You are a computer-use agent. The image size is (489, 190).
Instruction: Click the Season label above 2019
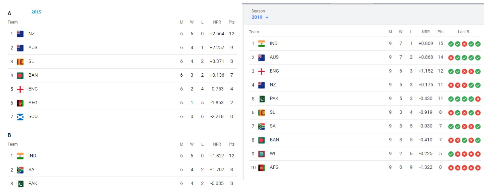(258, 11)
